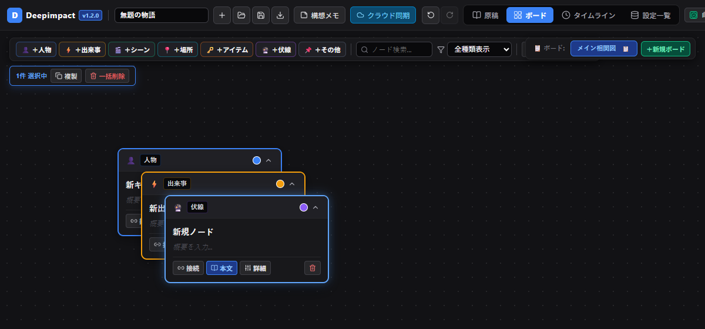
Task: Click the clipboard icon inside メイン相関図
Action: pyautogui.click(x=626, y=49)
